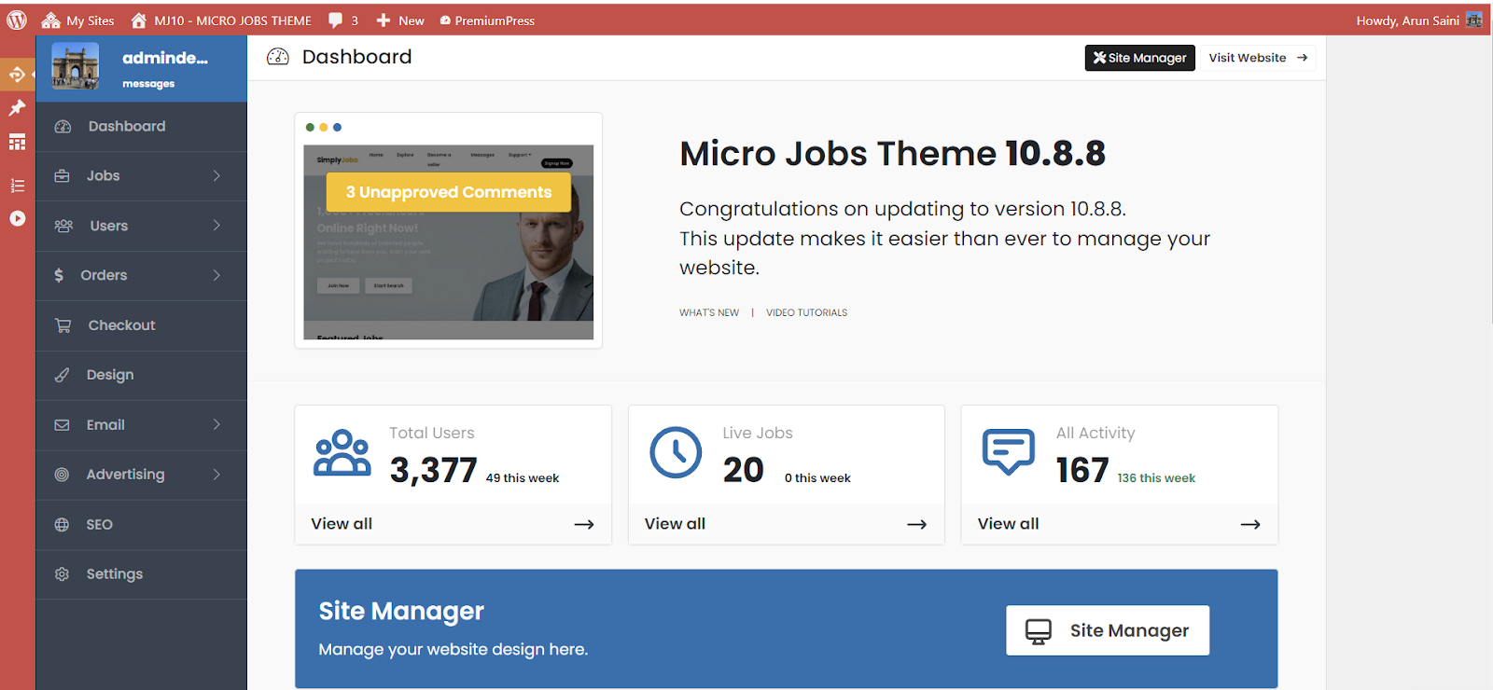Screen dimensions: 1493x690
Task: Click the arrow in the Live Jobs card
Action: coord(917,525)
